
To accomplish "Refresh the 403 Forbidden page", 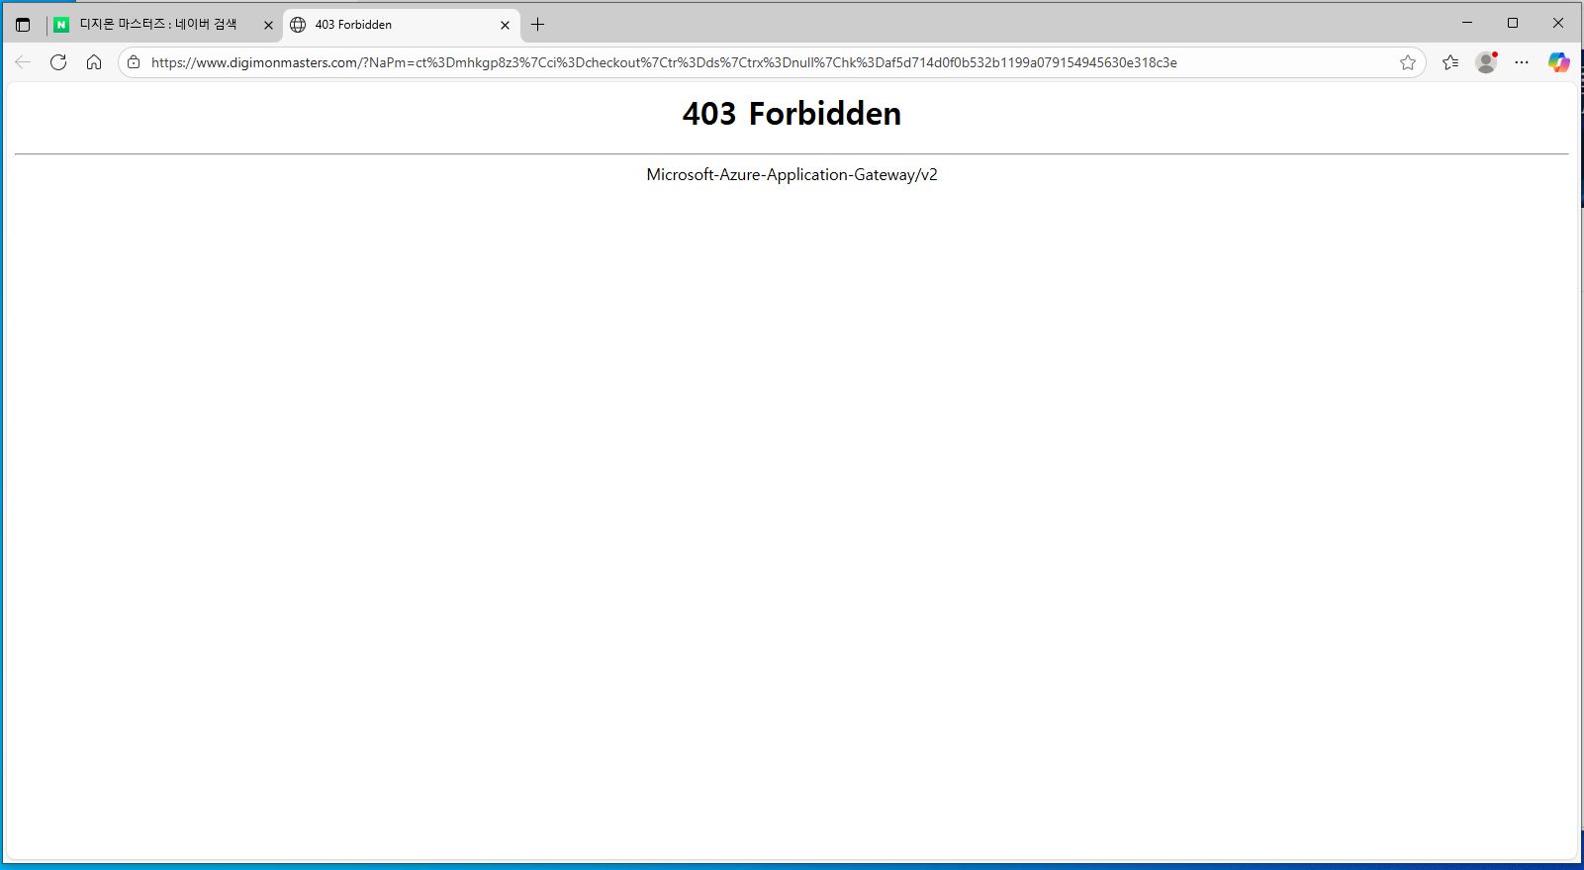I will point(58,62).
